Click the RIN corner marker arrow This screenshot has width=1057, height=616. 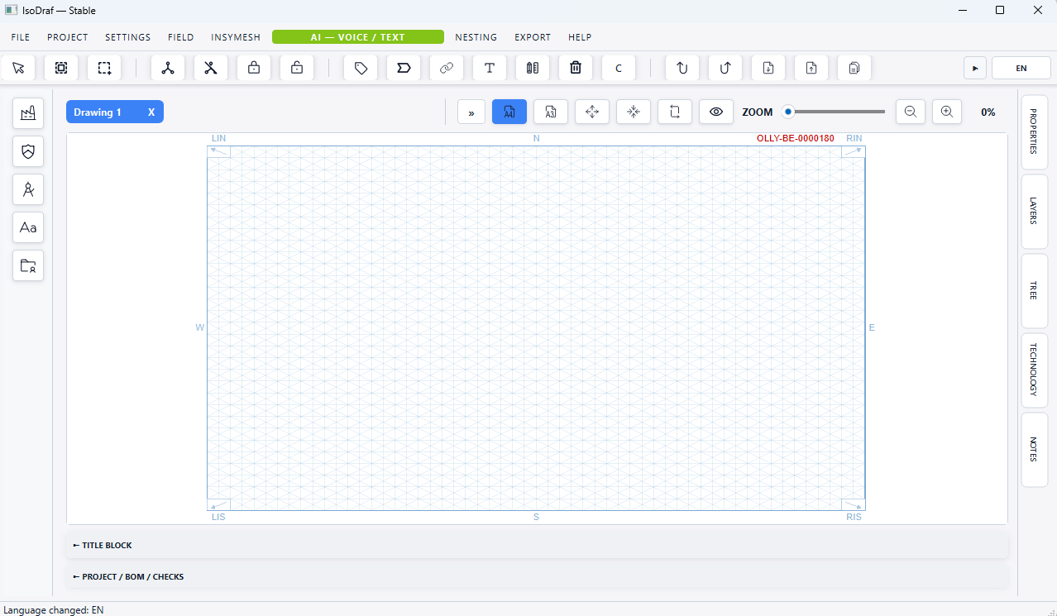[x=853, y=150]
